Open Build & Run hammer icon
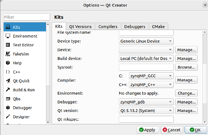 (x=8, y=90)
